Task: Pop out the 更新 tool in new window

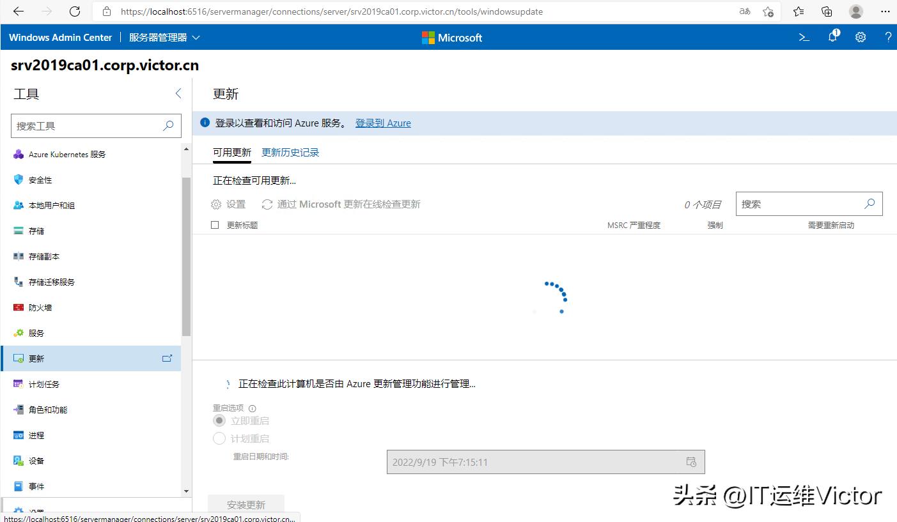Action: (167, 358)
